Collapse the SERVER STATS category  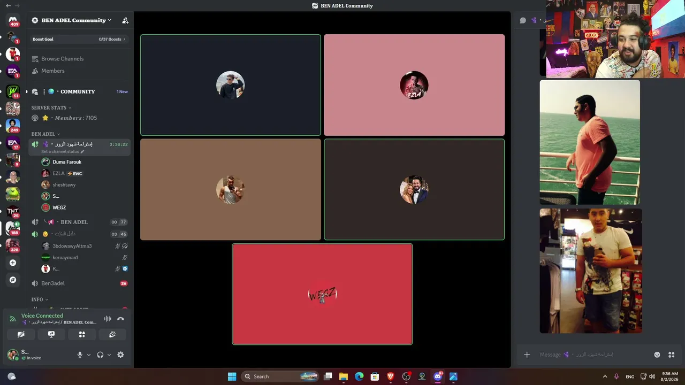click(51, 107)
